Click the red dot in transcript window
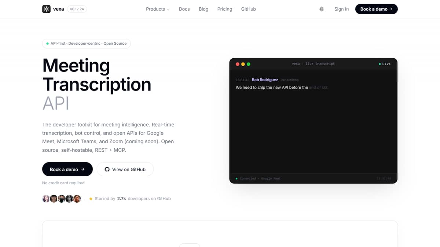This screenshot has width=440, height=247. [x=238, y=64]
